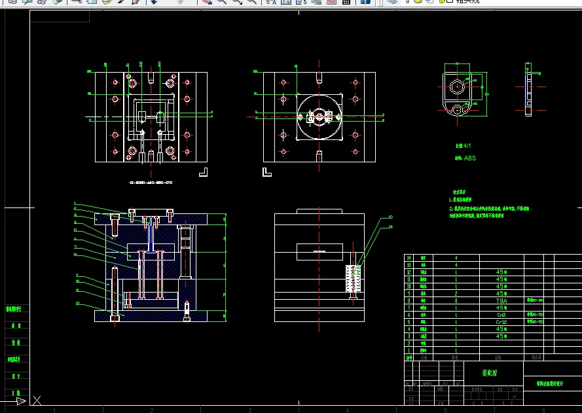Viewport: 582px width, 413px height.
Task: Select Cr12 material cell in row 6
Action: [501, 315]
